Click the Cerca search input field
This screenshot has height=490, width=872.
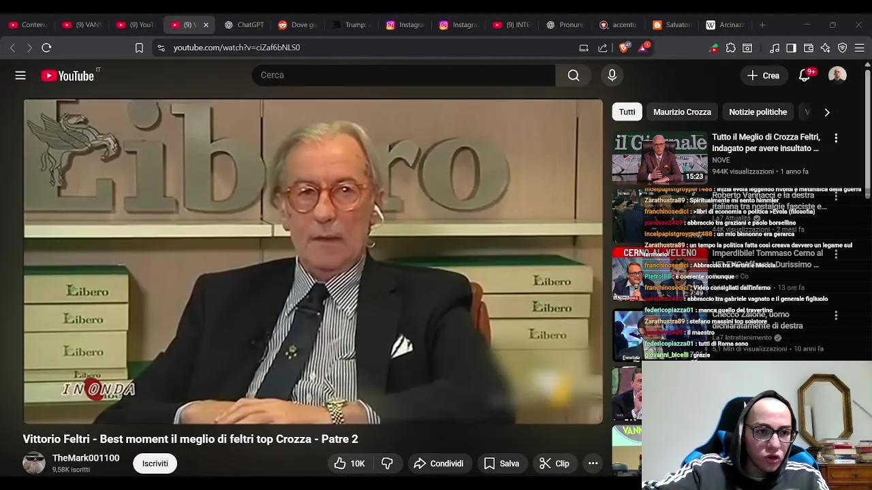403,75
